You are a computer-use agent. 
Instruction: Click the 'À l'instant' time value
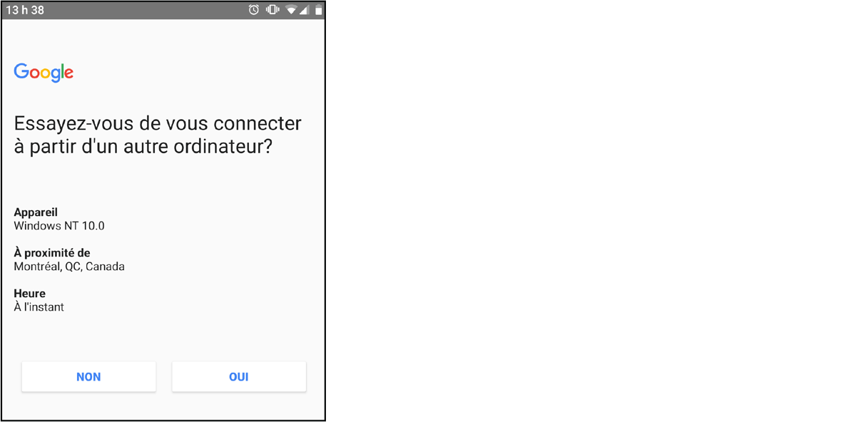point(39,307)
